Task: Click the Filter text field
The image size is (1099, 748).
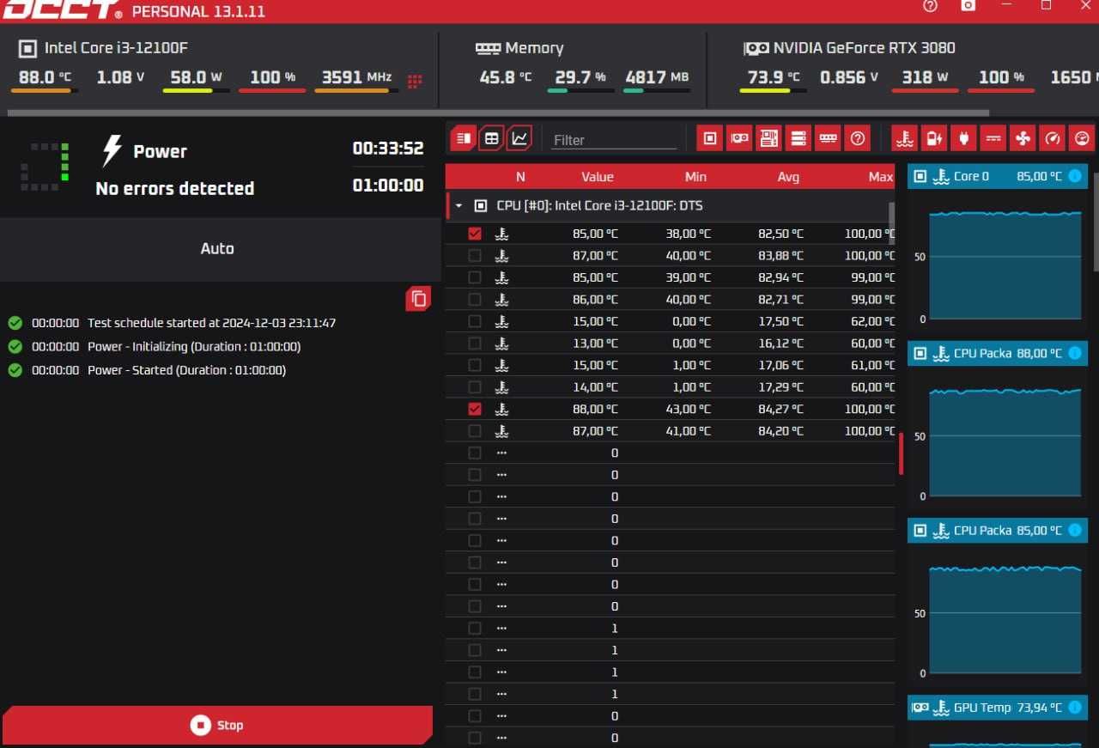Action: point(613,140)
